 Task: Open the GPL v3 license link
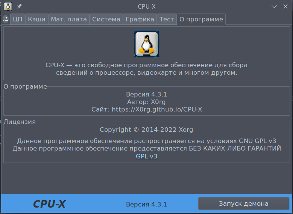[x=146, y=156]
